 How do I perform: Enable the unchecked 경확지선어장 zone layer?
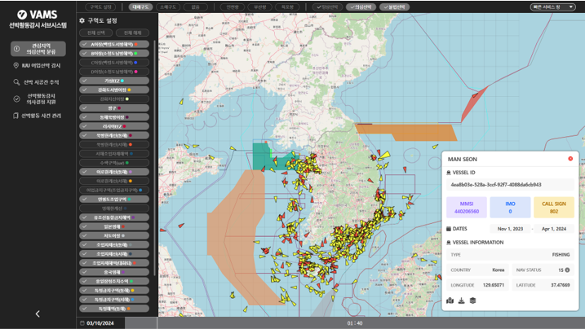(114, 99)
